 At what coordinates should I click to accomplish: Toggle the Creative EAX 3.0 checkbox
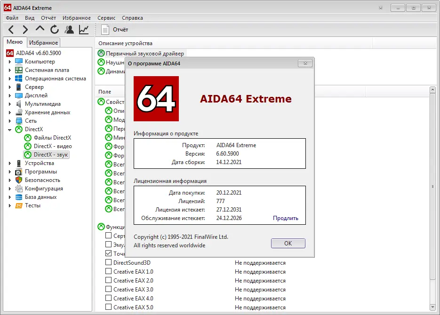[108, 289]
